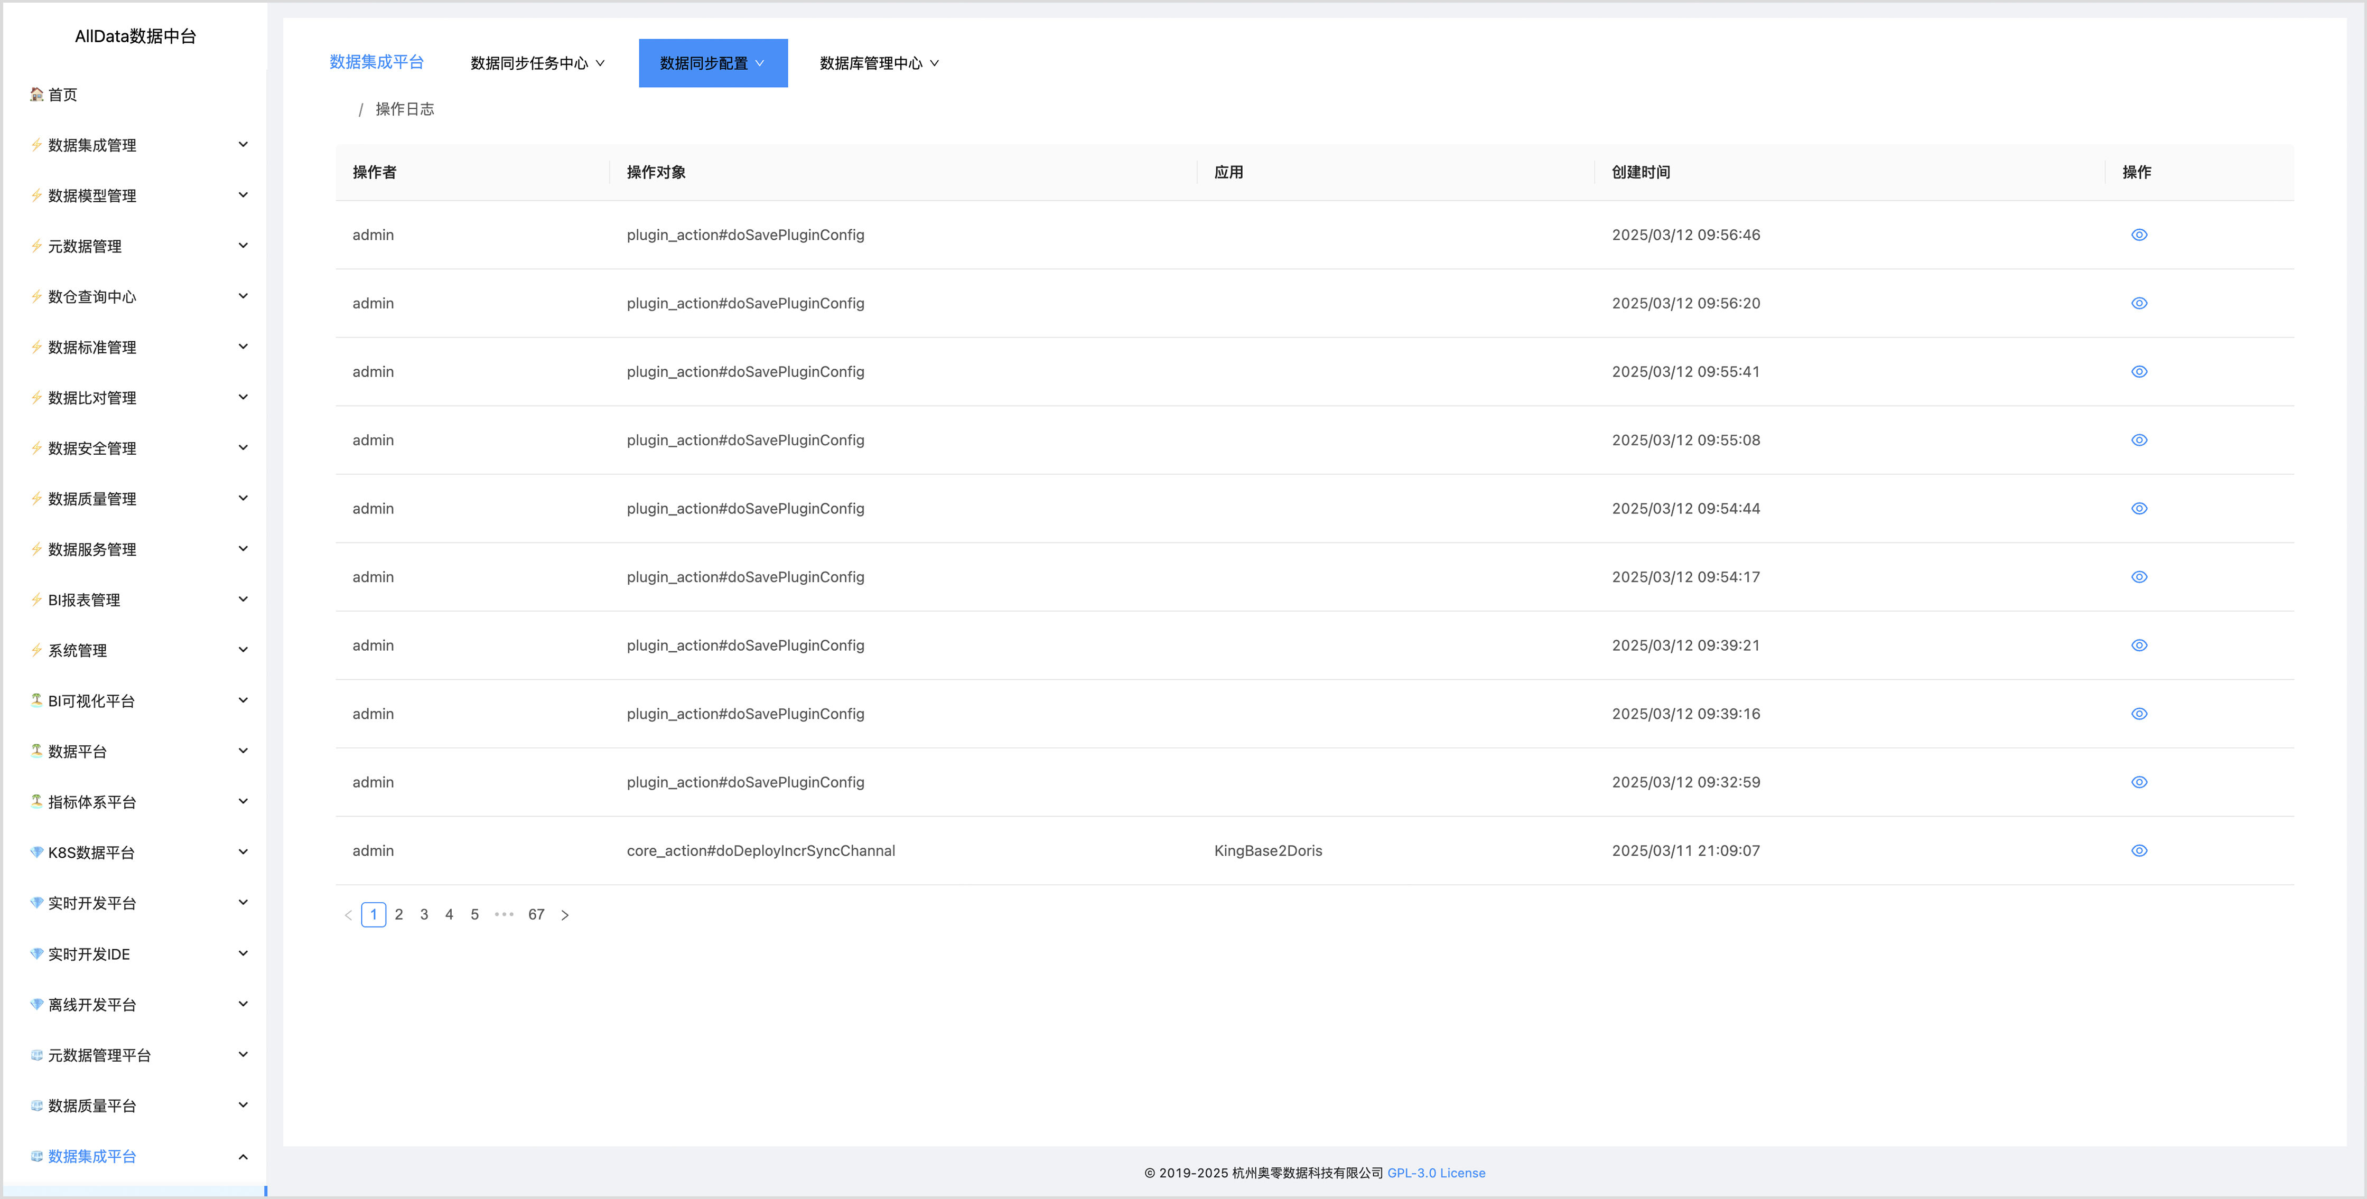2367x1199 pixels.
Task: Click the lightning icon next to 系统管理
Action: (x=37, y=650)
